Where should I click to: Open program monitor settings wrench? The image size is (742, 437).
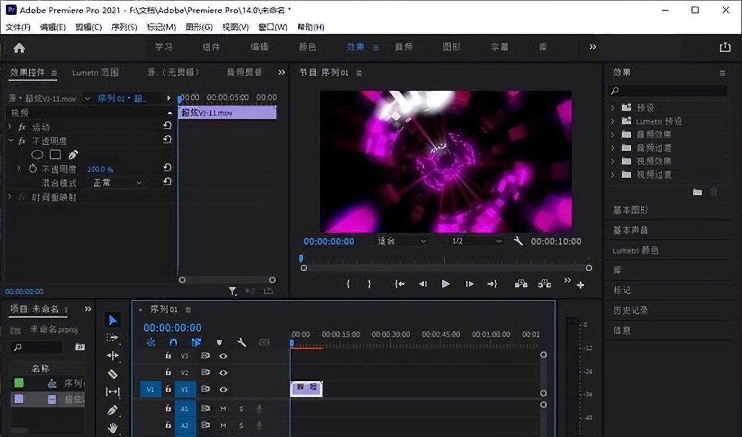518,241
